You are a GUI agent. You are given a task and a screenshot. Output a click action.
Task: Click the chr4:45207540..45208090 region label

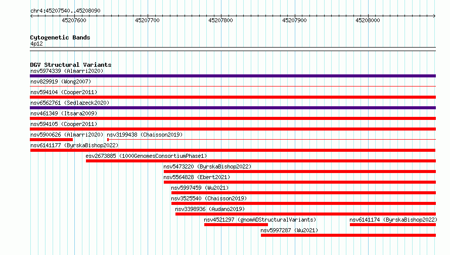(x=65, y=11)
